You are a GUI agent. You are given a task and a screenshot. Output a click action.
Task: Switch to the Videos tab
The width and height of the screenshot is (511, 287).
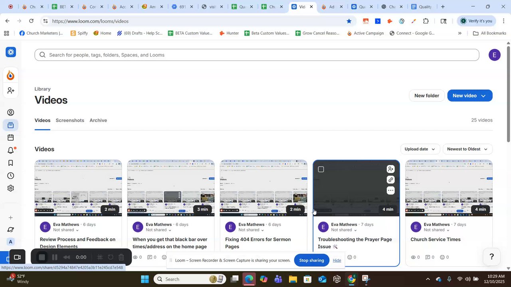click(x=42, y=120)
